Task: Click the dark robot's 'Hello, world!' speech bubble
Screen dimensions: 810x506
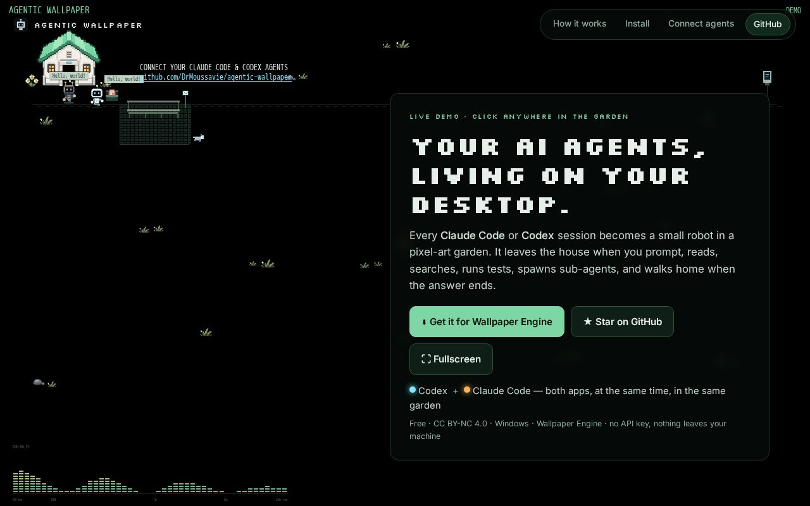Action: click(x=68, y=76)
